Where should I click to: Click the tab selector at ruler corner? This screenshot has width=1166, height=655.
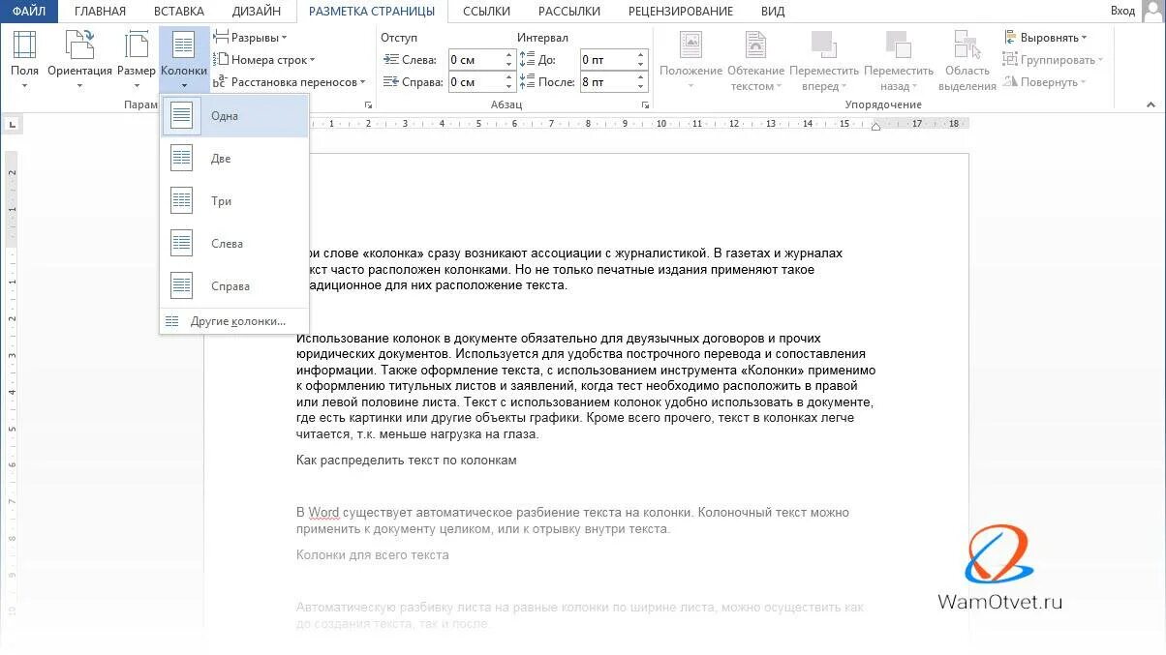tap(12, 124)
